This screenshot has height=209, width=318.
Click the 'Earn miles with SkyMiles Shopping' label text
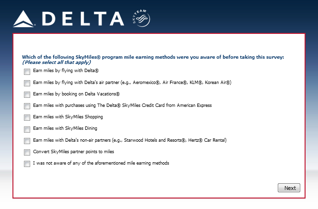[68, 117]
